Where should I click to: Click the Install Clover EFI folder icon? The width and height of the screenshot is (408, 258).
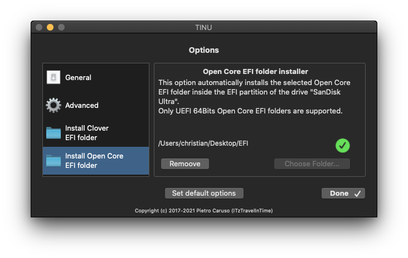point(54,133)
